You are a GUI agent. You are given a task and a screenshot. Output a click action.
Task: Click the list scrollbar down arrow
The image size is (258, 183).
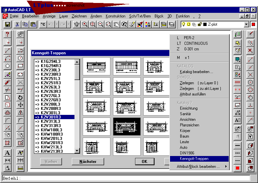(77, 150)
